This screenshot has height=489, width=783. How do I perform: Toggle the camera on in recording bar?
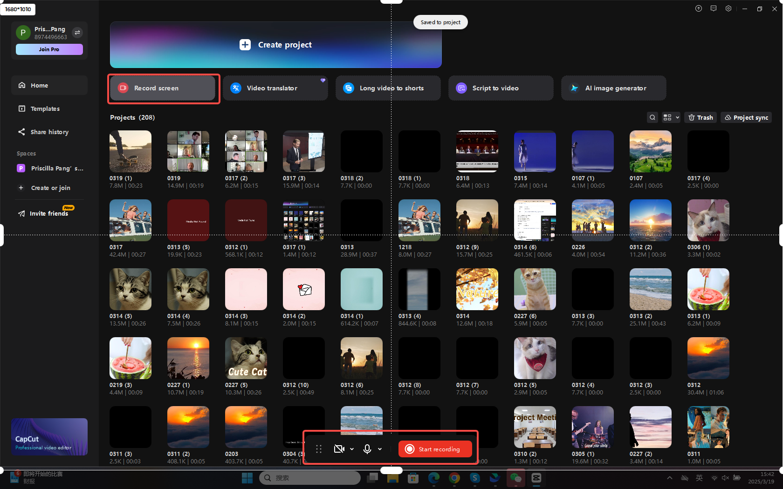pyautogui.click(x=339, y=449)
